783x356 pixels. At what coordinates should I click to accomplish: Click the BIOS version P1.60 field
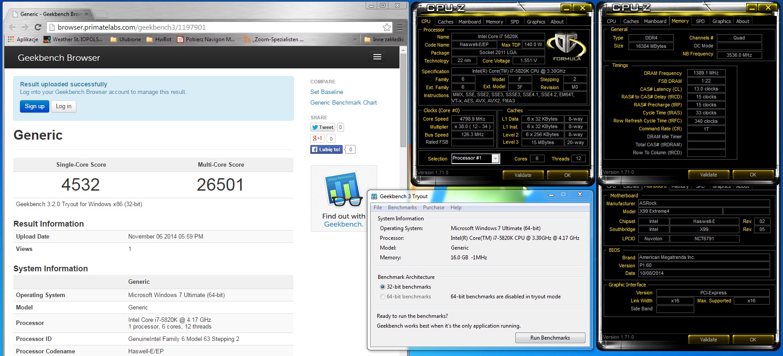pos(704,266)
